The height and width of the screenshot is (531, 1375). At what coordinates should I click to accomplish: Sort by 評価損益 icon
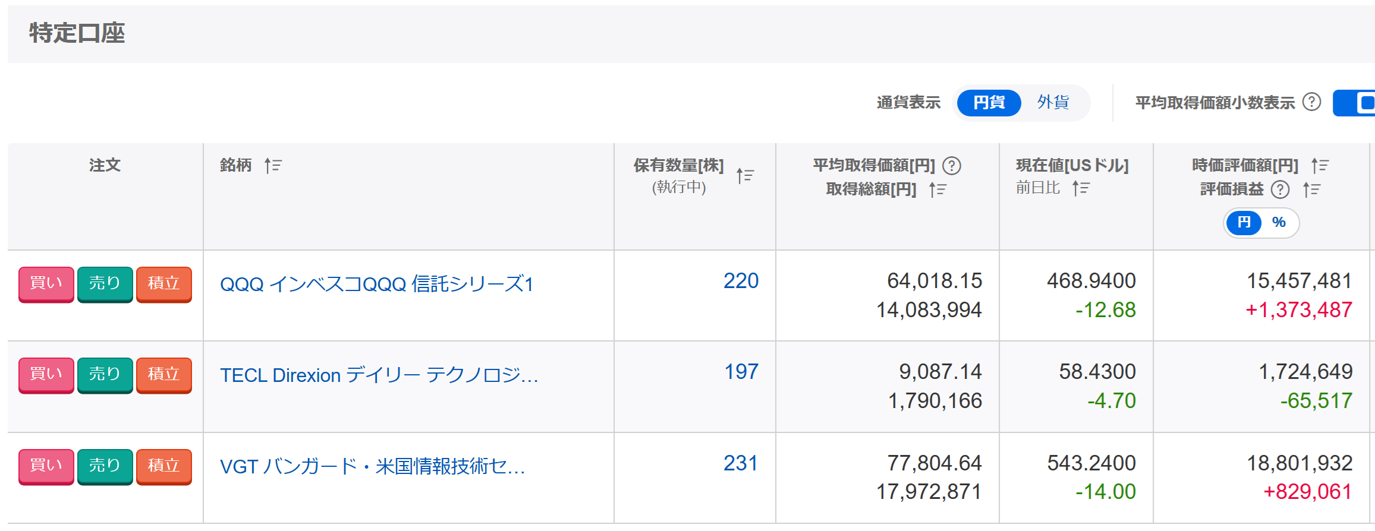click(x=1311, y=189)
